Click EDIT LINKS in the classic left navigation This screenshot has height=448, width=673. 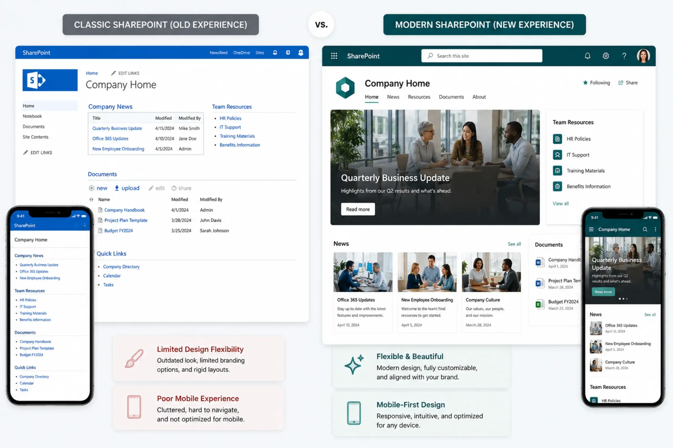(x=38, y=152)
